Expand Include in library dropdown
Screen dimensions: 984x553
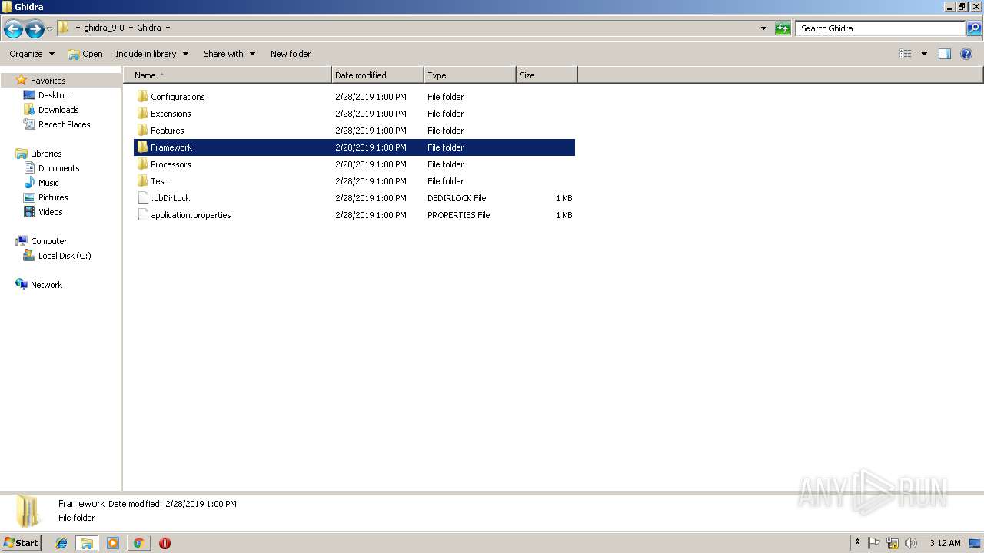pyautogui.click(x=151, y=54)
